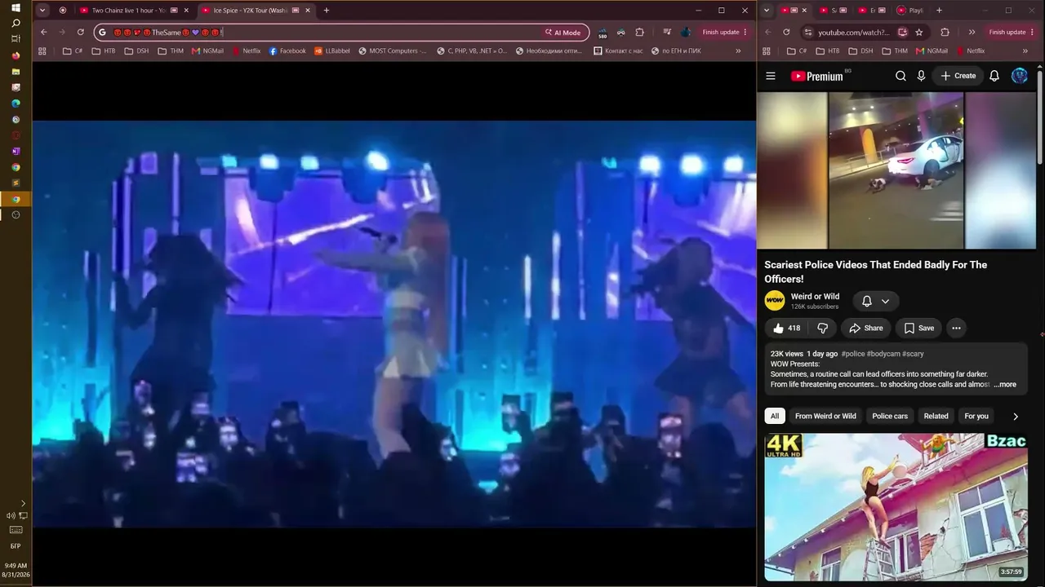Open a new tab in the right window

(x=939, y=11)
